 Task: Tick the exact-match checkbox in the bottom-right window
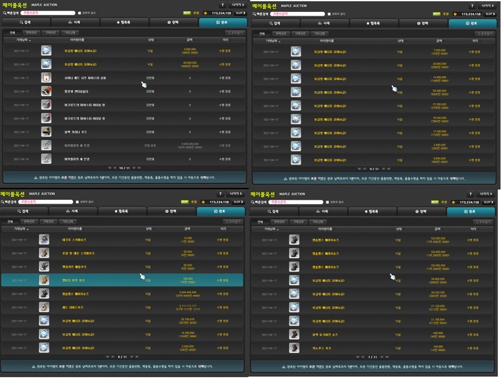pyautogui.click(x=328, y=202)
